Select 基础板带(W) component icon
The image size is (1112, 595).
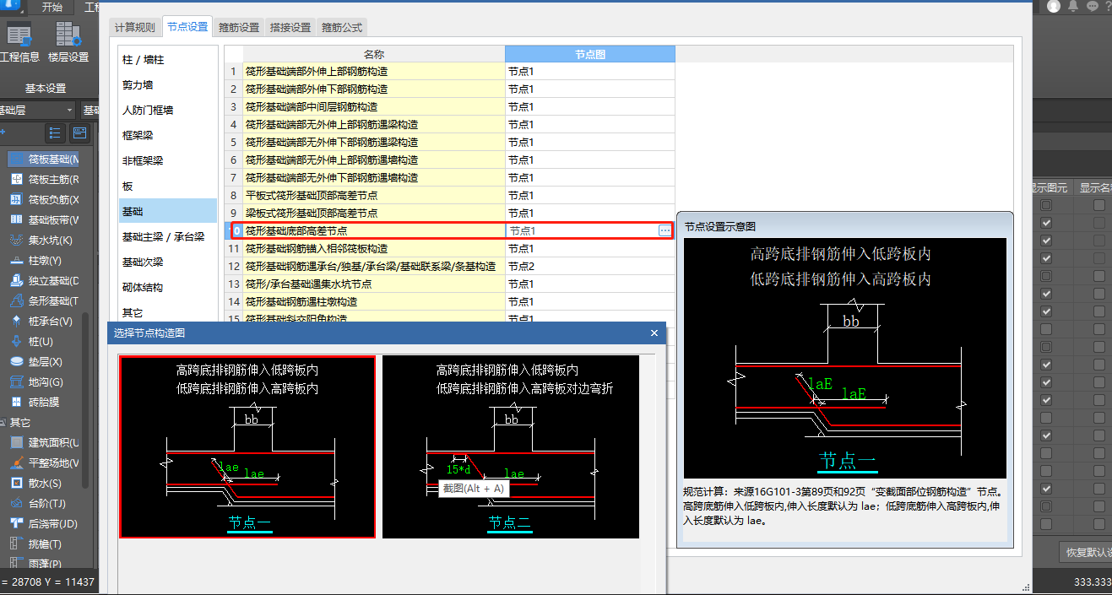16,219
